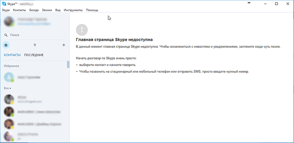Viewport: 294px width, 143px height.
Task: Click the Избранное section header
Action: [11, 66]
